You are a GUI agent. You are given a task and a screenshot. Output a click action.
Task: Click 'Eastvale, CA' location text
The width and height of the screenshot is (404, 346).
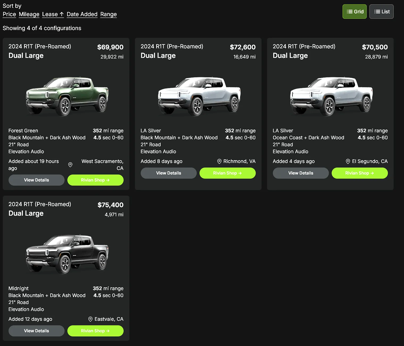(x=109, y=319)
